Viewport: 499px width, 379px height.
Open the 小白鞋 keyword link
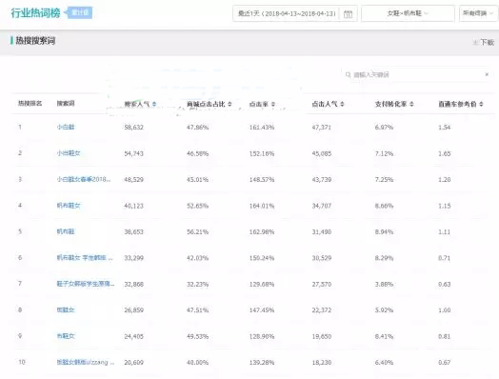66,127
